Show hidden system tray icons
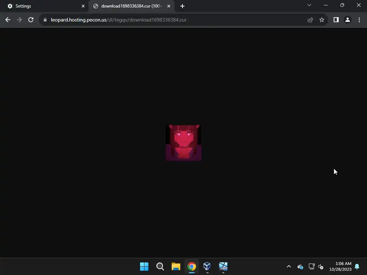Viewport: 367px width, 275px height. (x=289, y=266)
